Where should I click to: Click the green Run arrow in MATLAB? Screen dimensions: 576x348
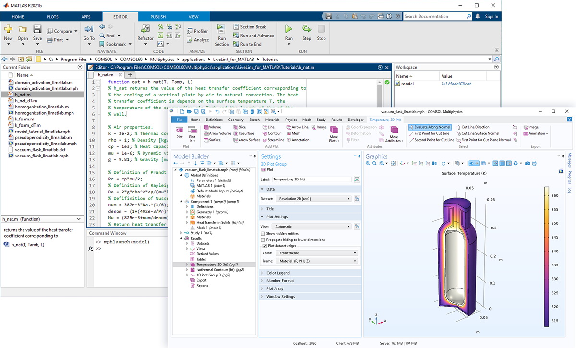pyautogui.click(x=288, y=30)
